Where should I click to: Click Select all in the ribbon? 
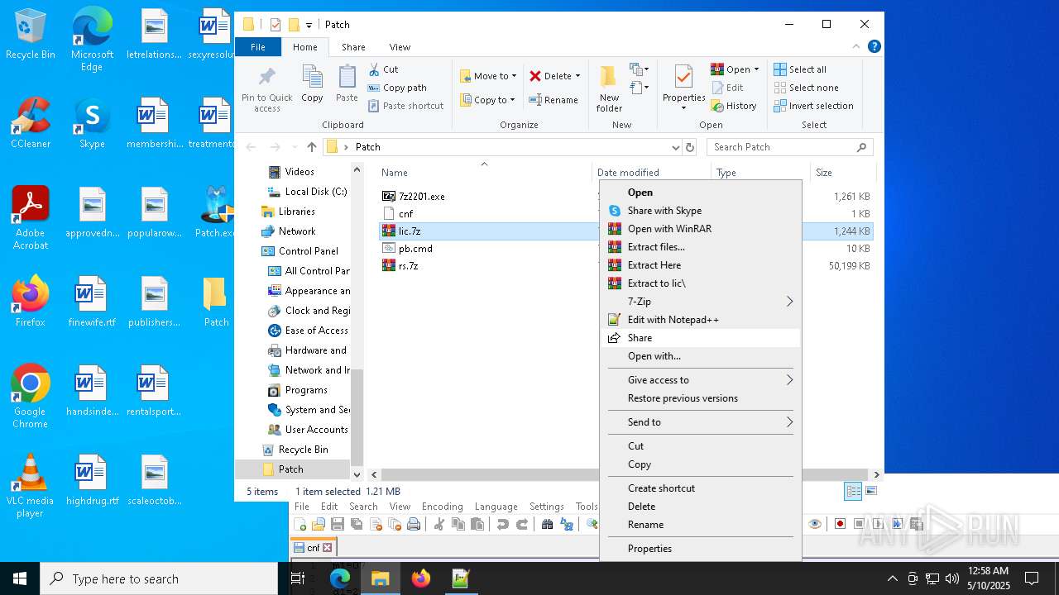(800, 69)
